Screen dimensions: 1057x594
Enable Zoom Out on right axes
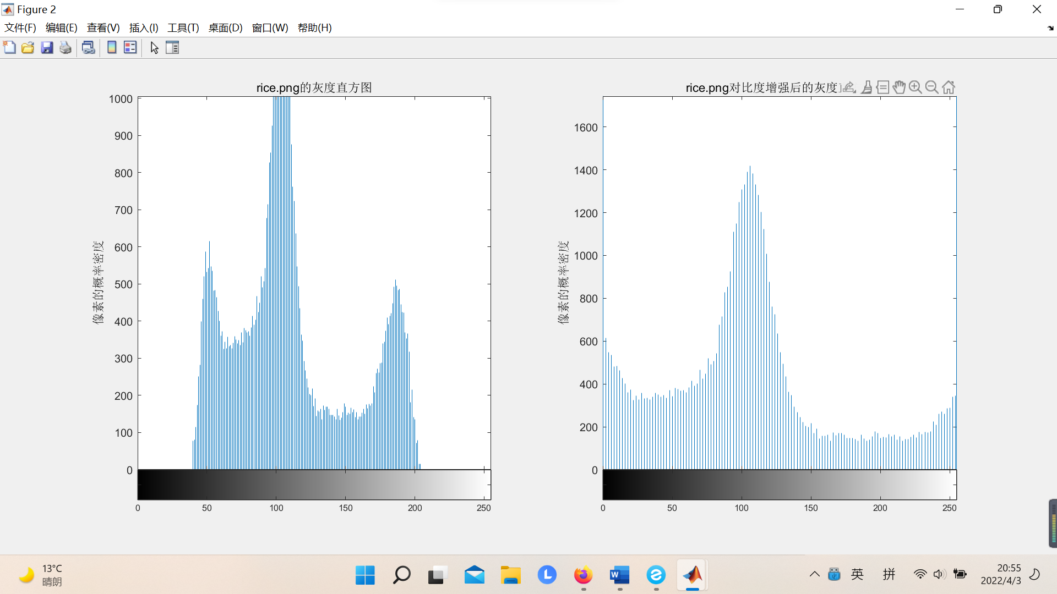(931, 87)
